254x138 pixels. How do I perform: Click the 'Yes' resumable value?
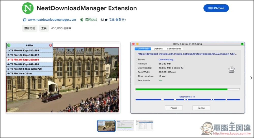click(x=160, y=80)
